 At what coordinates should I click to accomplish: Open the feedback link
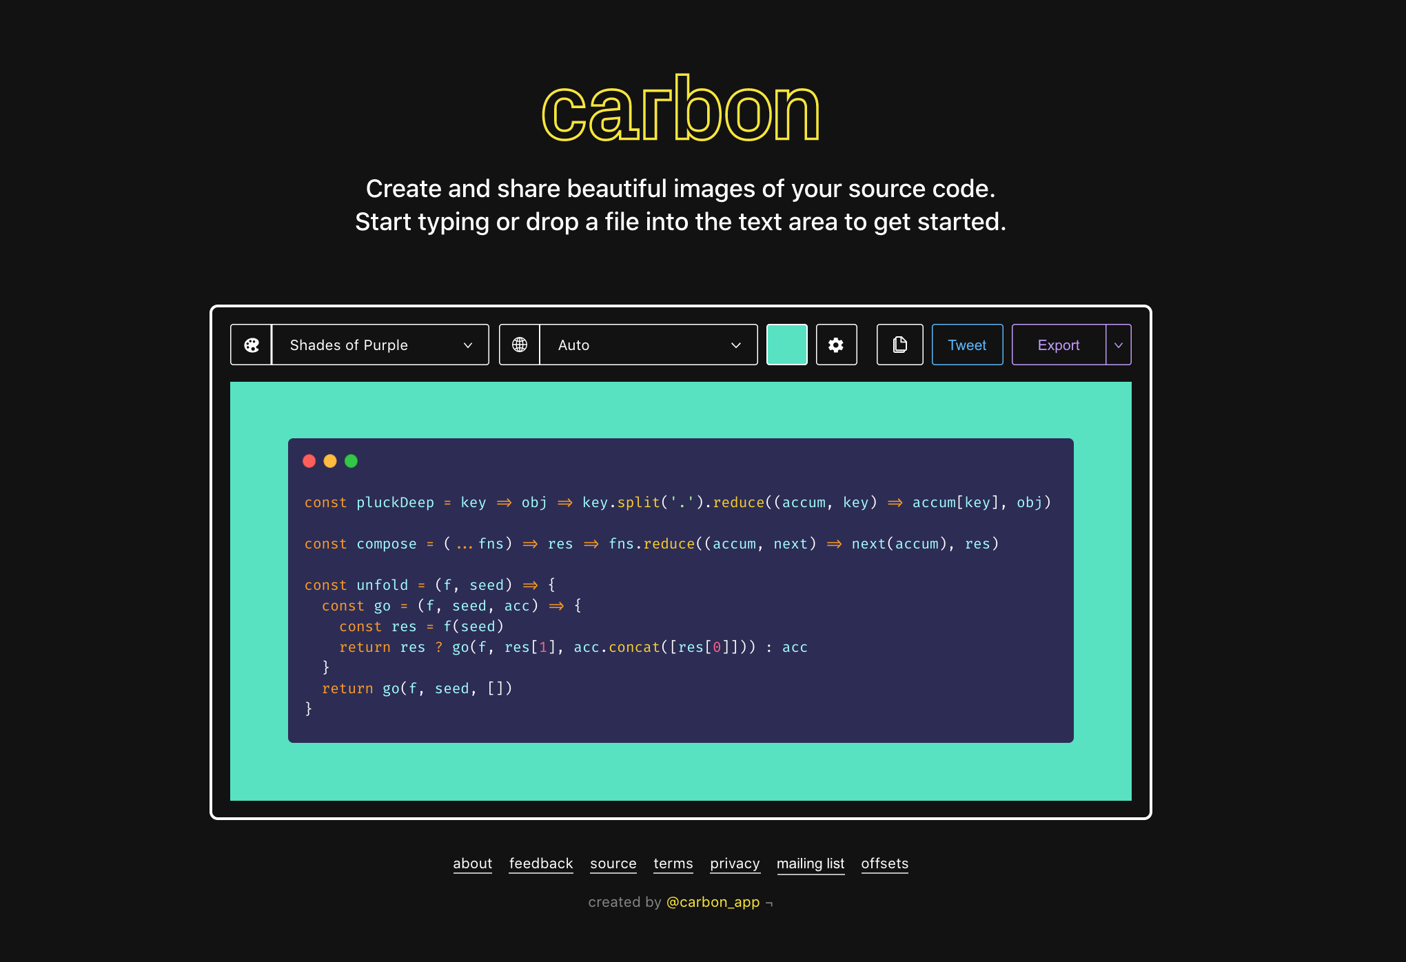[x=541, y=863]
